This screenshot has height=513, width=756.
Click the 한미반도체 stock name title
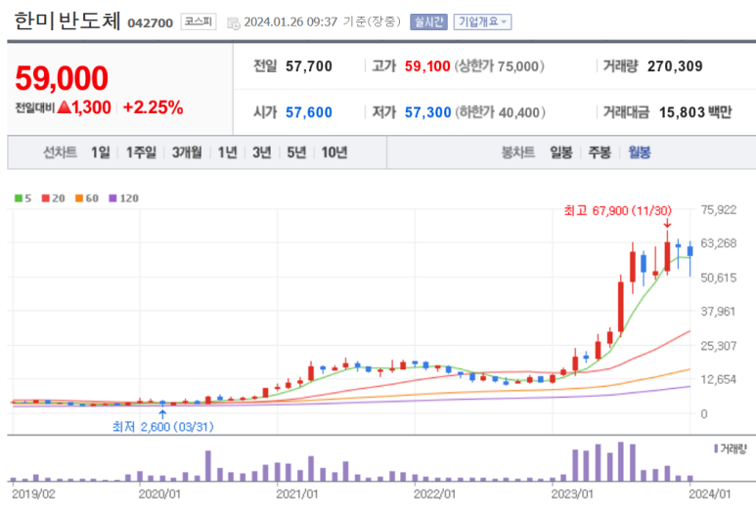(x=67, y=21)
